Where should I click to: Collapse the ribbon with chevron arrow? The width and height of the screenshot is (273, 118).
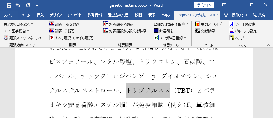click(268, 45)
